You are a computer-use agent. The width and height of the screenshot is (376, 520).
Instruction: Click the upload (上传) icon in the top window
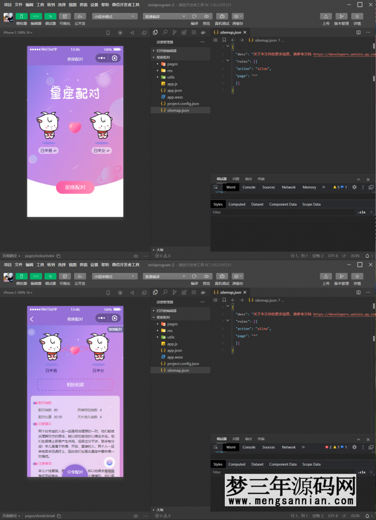tap(326, 16)
